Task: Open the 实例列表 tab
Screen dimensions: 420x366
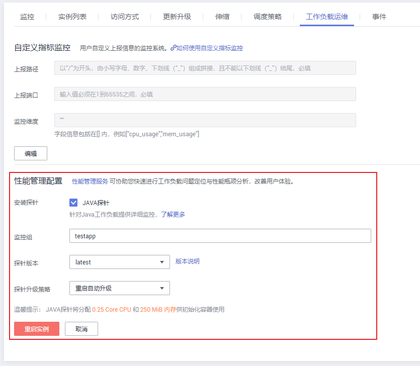Action: pos(72,17)
